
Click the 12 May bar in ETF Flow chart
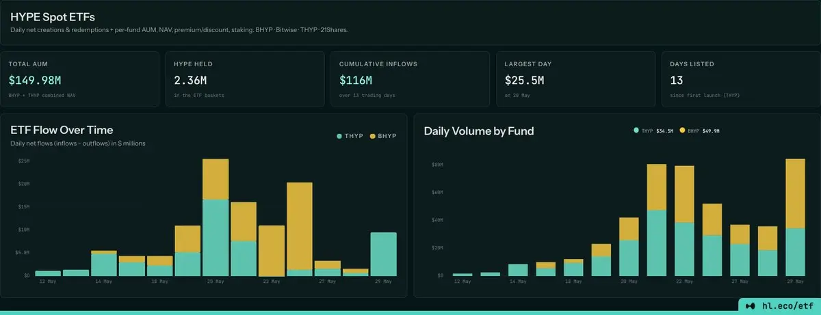tap(48, 273)
